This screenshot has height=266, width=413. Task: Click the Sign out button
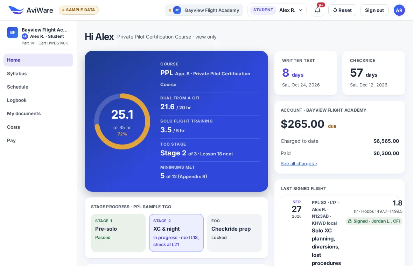point(374,10)
